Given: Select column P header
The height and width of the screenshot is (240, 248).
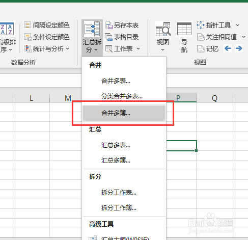Looking at the screenshot, I should 181,97.
